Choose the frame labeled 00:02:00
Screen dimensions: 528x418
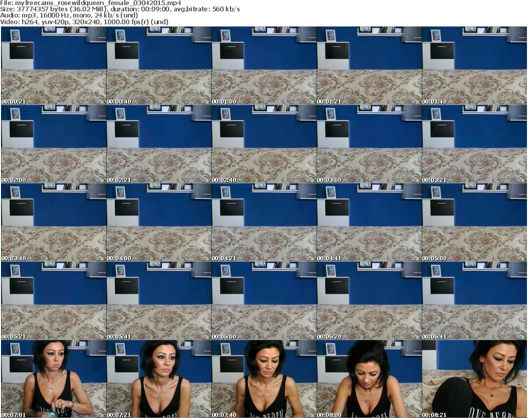(x=54, y=144)
